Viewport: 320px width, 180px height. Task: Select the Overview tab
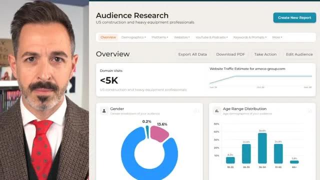[108, 37]
